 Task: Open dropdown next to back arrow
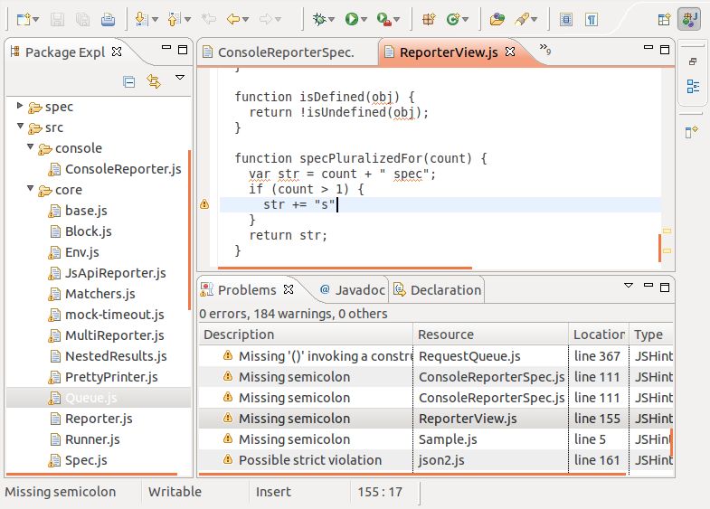pos(245,20)
